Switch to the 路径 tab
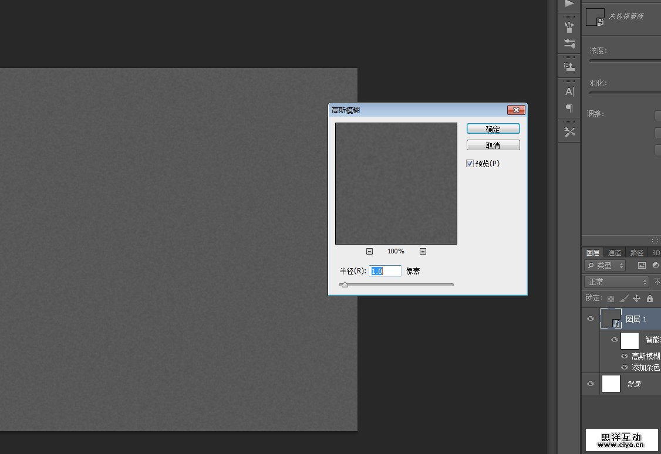 636,253
